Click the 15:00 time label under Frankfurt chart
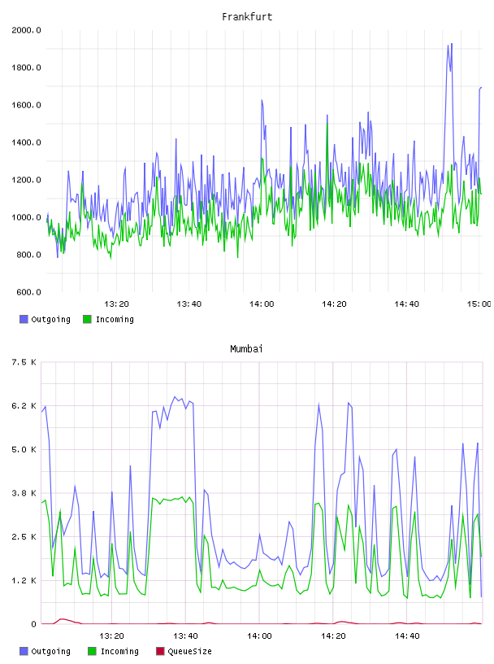 pyautogui.click(x=479, y=304)
